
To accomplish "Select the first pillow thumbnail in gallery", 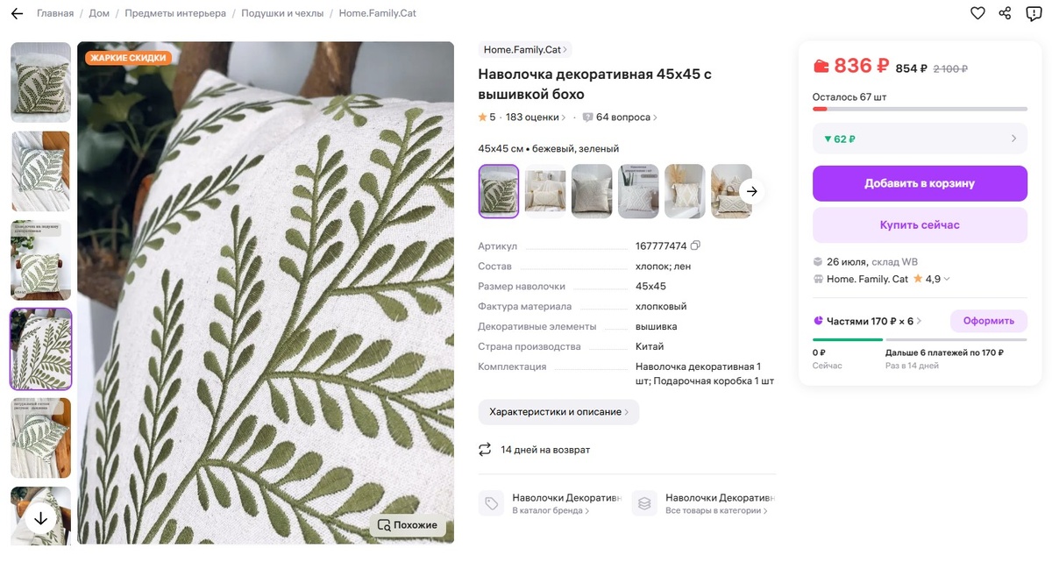I will pyautogui.click(x=40, y=82).
